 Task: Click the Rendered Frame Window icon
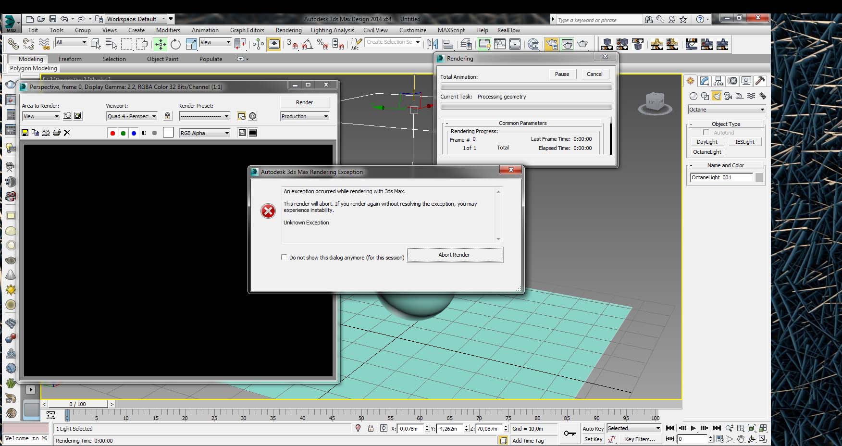coord(567,44)
